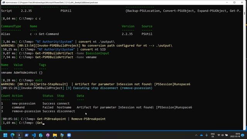Open Windows PowerShell blue taskbar icon
Image resolution: width=247 pixels, height=139 pixels.
pyautogui.click(x=27, y=135)
